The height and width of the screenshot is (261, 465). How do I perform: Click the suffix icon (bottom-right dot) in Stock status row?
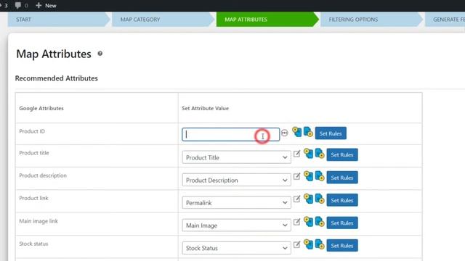[320, 244]
